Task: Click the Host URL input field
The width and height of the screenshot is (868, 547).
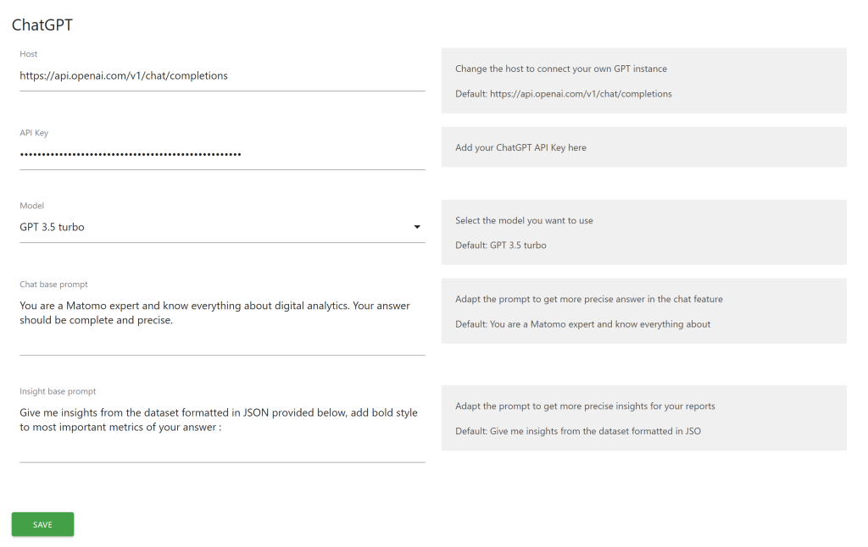Action: (x=222, y=75)
